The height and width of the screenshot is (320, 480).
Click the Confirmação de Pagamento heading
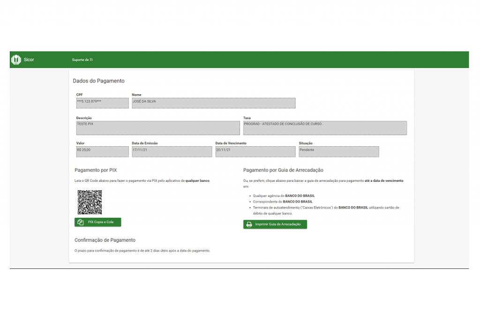tap(105, 240)
